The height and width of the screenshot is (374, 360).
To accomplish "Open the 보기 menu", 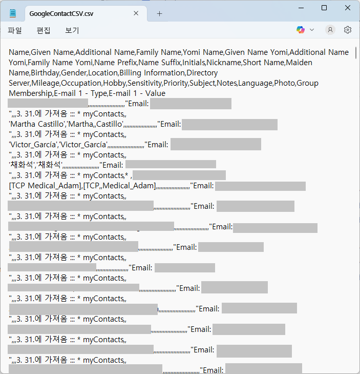I will (x=72, y=30).
